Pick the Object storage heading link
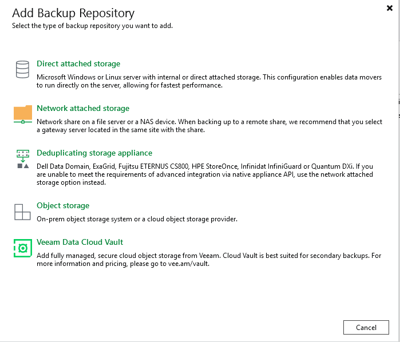This screenshot has height=342, width=400. [63, 206]
